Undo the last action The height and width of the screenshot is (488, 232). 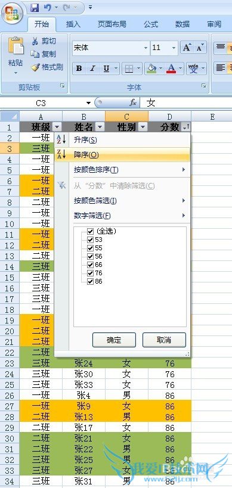tap(47, 7)
